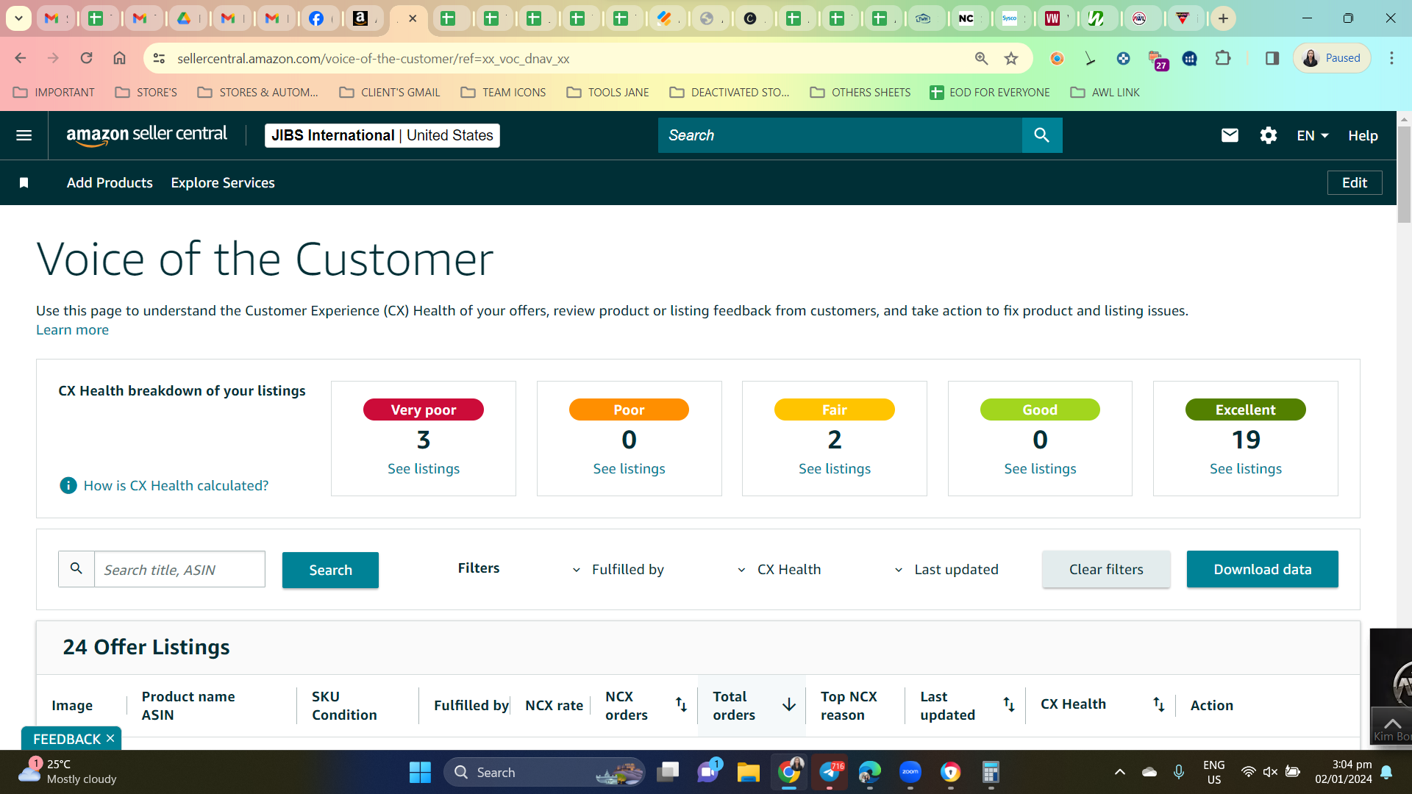Screen dimensions: 1412x794
Task: Open the Settings gear menu
Action: coord(1268,135)
